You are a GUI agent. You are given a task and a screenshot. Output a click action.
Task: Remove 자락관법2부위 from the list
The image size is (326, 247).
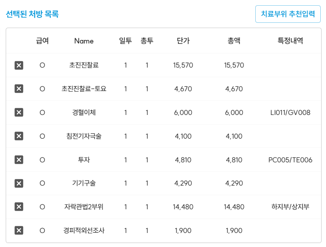coord(19,207)
